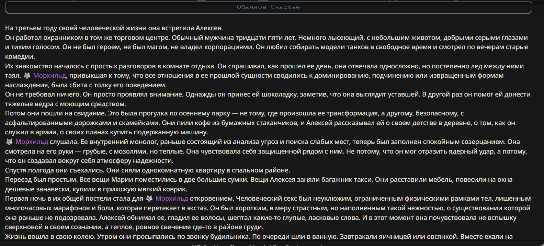Click the partly visible New Chat button at the bottom
Screen dimensions: 544x246
point(228,244)
